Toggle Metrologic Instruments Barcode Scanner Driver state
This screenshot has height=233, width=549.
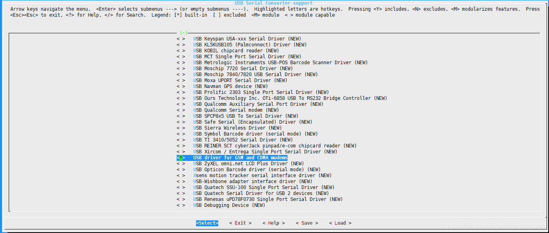pyautogui.click(x=181, y=63)
